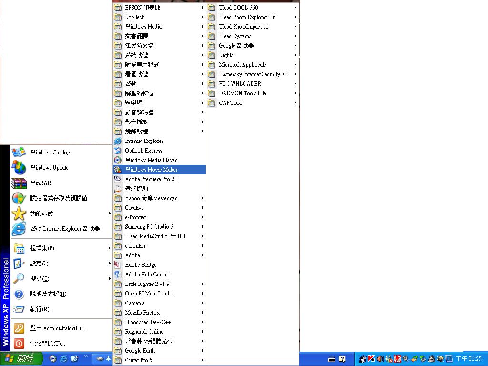Open 搜尋(C) search menu item
The image size is (488, 366).
[40, 279]
